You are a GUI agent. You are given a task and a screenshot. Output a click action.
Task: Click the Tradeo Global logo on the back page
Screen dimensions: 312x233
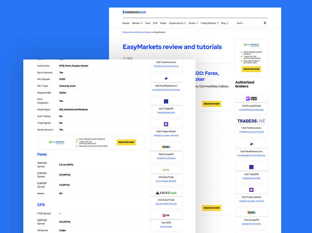251,190
